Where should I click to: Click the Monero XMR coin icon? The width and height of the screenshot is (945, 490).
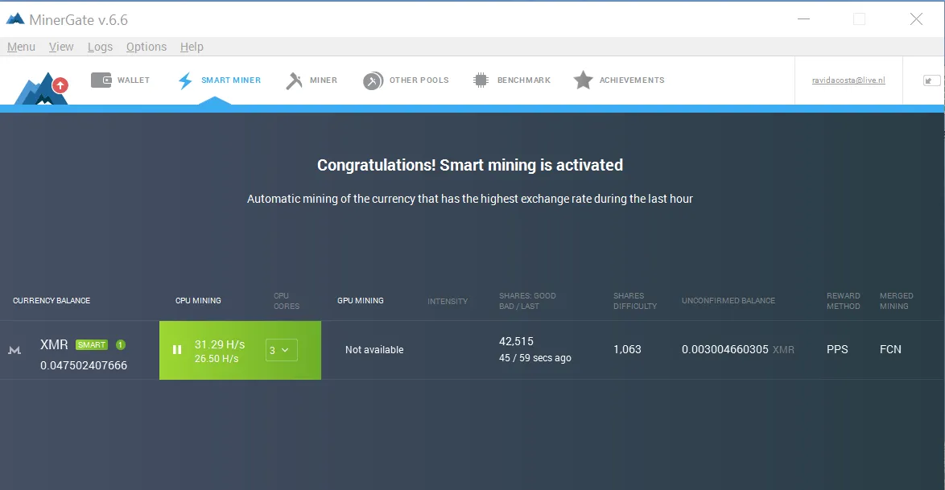14,349
